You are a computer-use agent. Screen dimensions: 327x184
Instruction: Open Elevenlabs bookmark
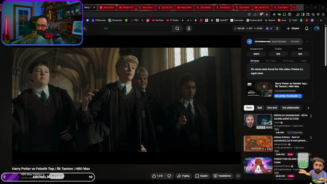(237, 20)
